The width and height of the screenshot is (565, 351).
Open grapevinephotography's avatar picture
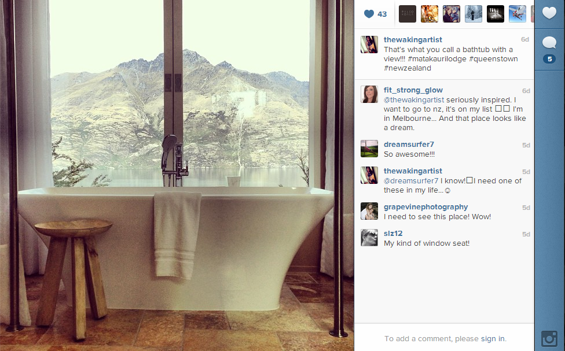[369, 211]
